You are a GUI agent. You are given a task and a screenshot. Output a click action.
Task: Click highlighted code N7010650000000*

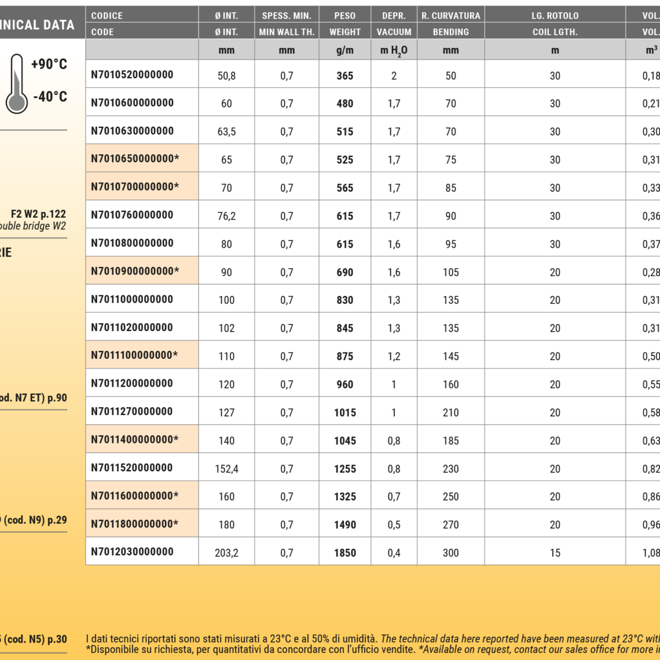(x=135, y=159)
